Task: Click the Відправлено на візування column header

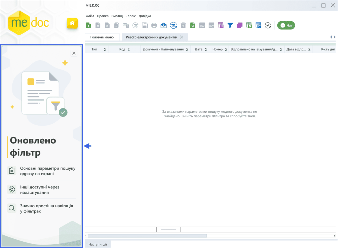Action: [x=254, y=49]
